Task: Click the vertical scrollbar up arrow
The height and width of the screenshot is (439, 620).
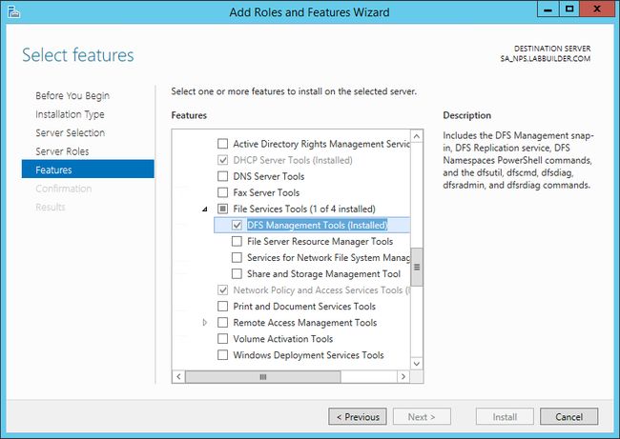Action: (x=417, y=136)
